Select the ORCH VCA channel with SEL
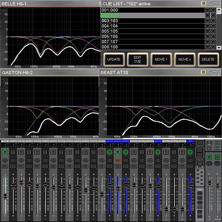 click(x=118, y=161)
